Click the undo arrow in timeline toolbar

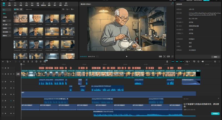(15, 61)
